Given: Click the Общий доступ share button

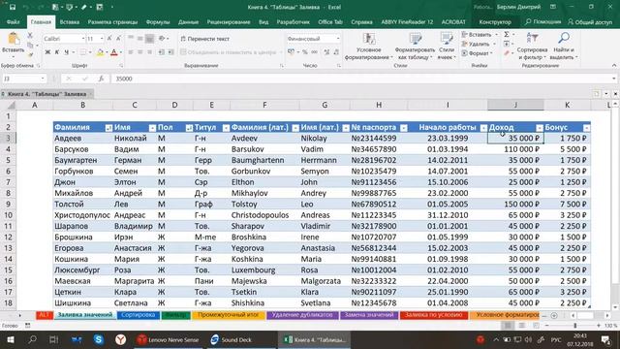Looking at the screenshot, I should [590, 22].
